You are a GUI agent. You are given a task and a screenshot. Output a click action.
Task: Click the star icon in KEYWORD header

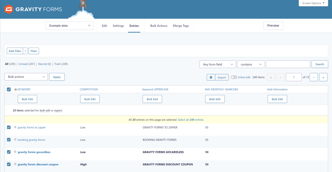click(x=16, y=89)
